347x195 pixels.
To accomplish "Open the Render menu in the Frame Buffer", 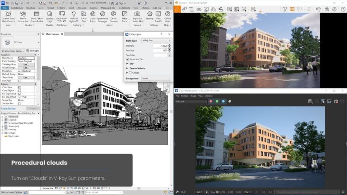I will (x=185, y=96).
